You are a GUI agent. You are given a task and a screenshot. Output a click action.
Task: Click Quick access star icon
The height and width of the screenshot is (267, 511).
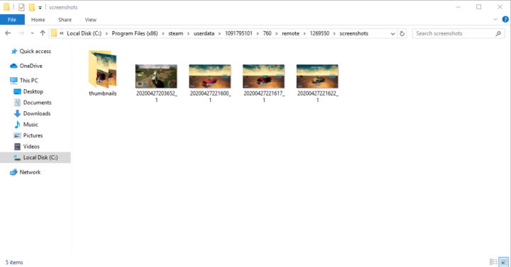pos(14,52)
